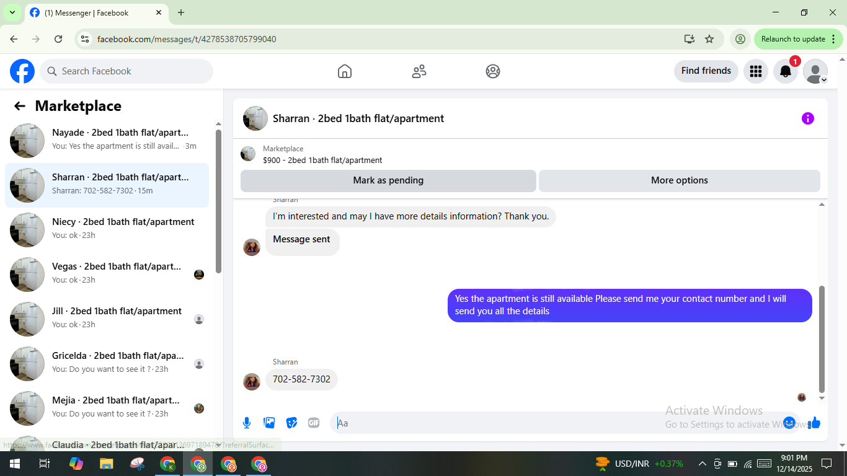Open Task View on the taskbar

(x=44, y=464)
